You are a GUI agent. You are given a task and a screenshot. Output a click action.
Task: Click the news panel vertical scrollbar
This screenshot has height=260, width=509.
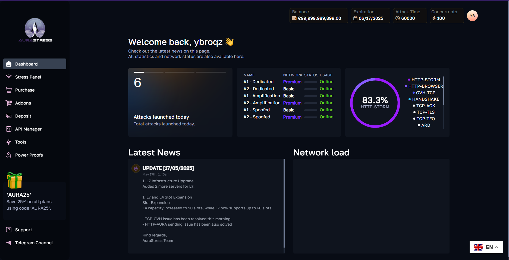coord(284,203)
